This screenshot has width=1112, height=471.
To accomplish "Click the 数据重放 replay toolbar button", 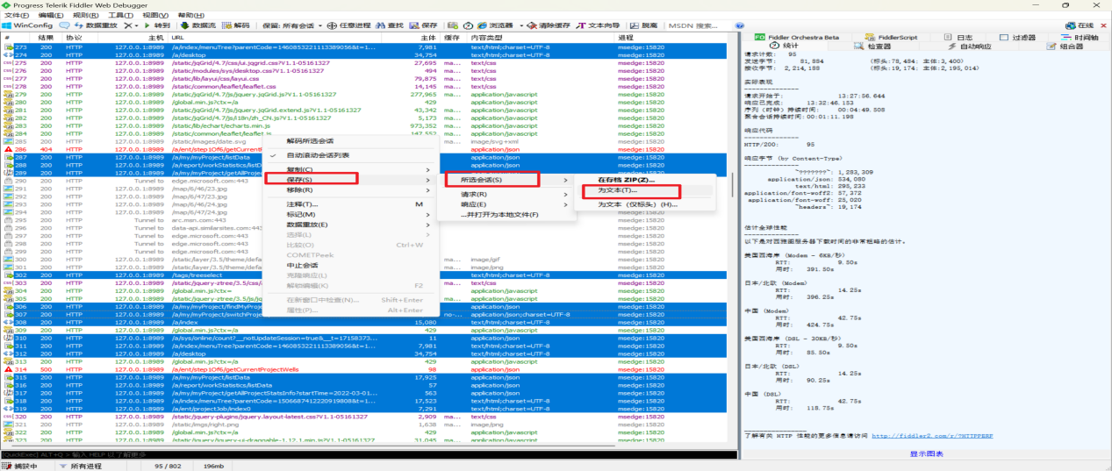I will click(95, 25).
